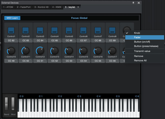The image size is (165, 119).
Task: Pin the External Devices window
Action: click(133, 3)
